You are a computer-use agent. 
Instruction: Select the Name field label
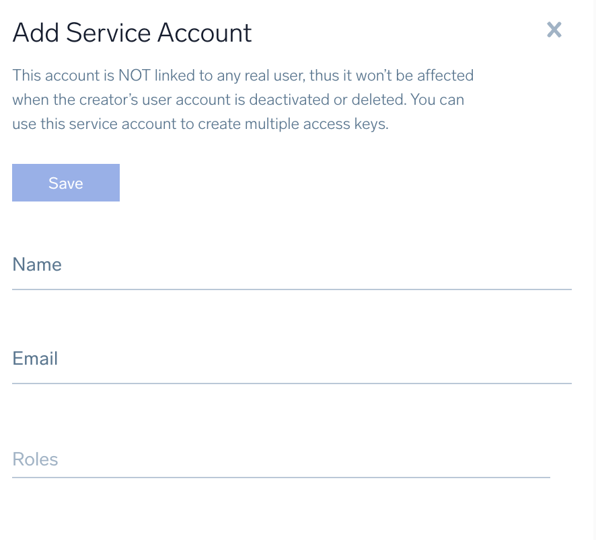coord(36,264)
